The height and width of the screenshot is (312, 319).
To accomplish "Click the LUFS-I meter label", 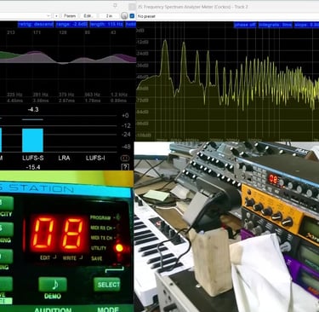I will pyautogui.click(x=95, y=158).
